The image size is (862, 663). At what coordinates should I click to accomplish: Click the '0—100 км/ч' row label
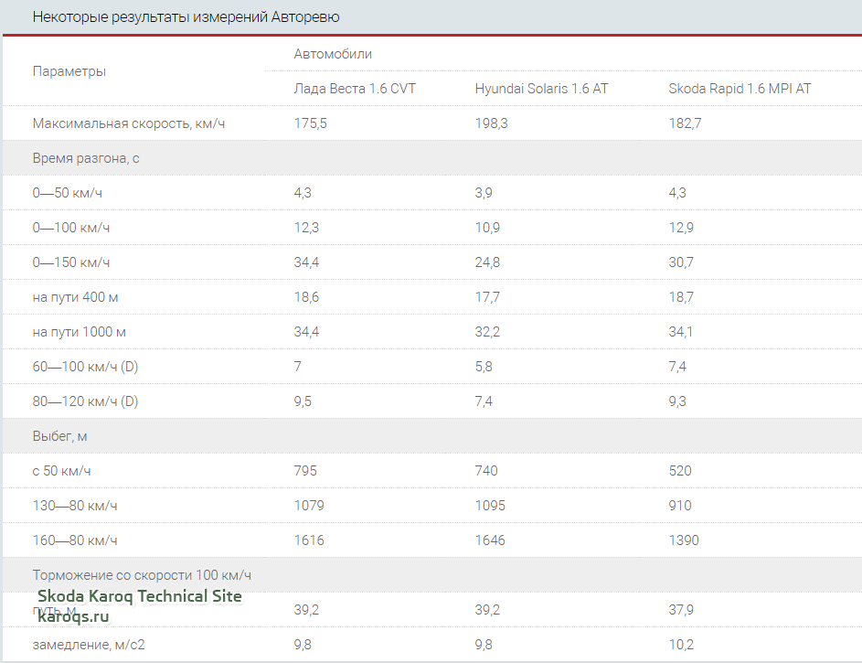tap(71, 228)
